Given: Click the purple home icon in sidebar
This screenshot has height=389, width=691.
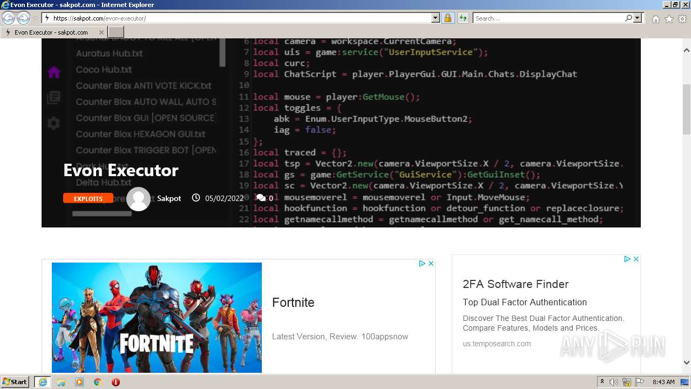Looking at the screenshot, I should pyautogui.click(x=53, y=72).
